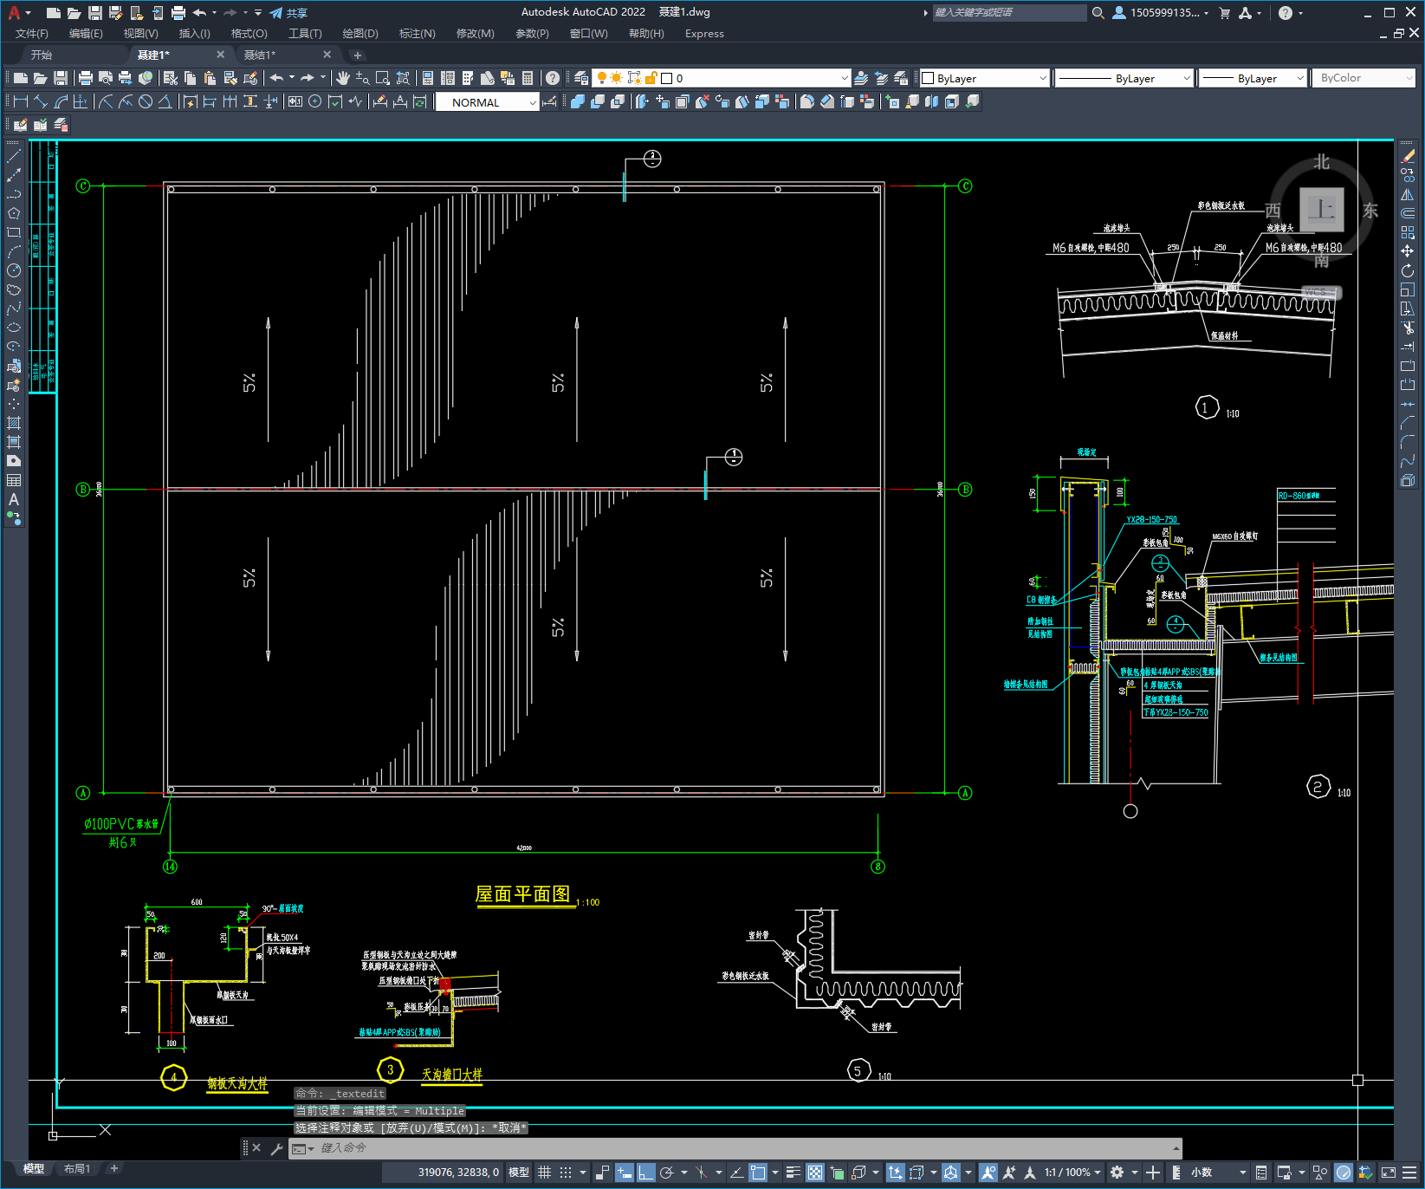Select the Erase tool in modify toolbar

(x=1408, y=156)
